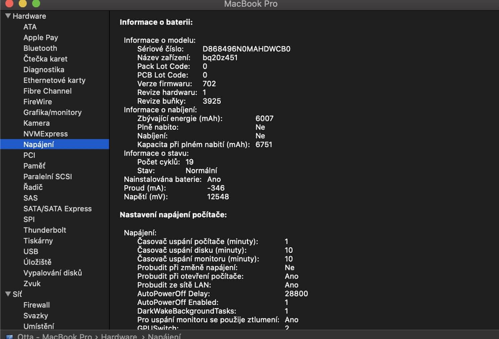Select Bluetooth in the sidebar
The height and width of the screenshot is (339, 499).
[40, 48]
